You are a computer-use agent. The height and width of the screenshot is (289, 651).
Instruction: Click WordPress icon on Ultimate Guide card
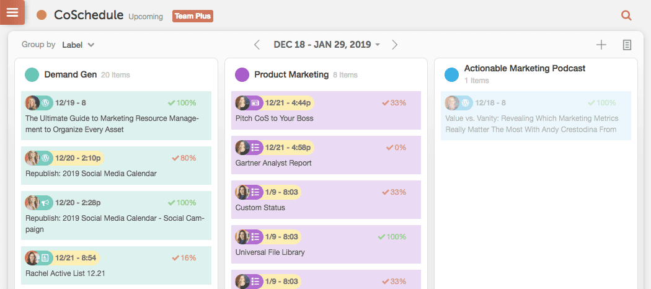tap(46, 102)
